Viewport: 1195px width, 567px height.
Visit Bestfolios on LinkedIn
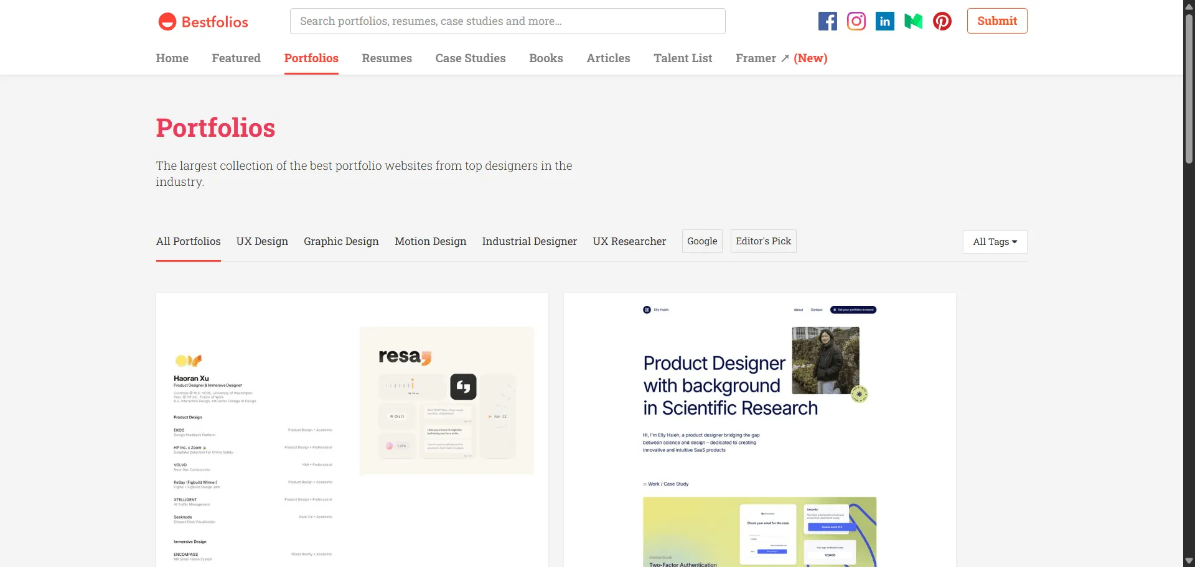[x=884, y=21]
